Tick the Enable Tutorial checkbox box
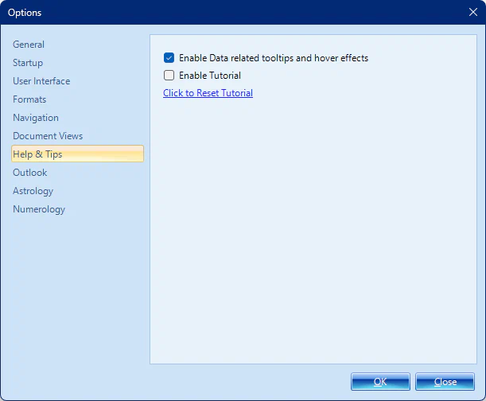 [x=169, y=76]
